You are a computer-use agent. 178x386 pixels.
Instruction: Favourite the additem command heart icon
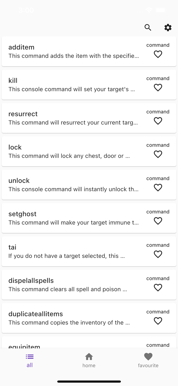[x=158, y=54]
